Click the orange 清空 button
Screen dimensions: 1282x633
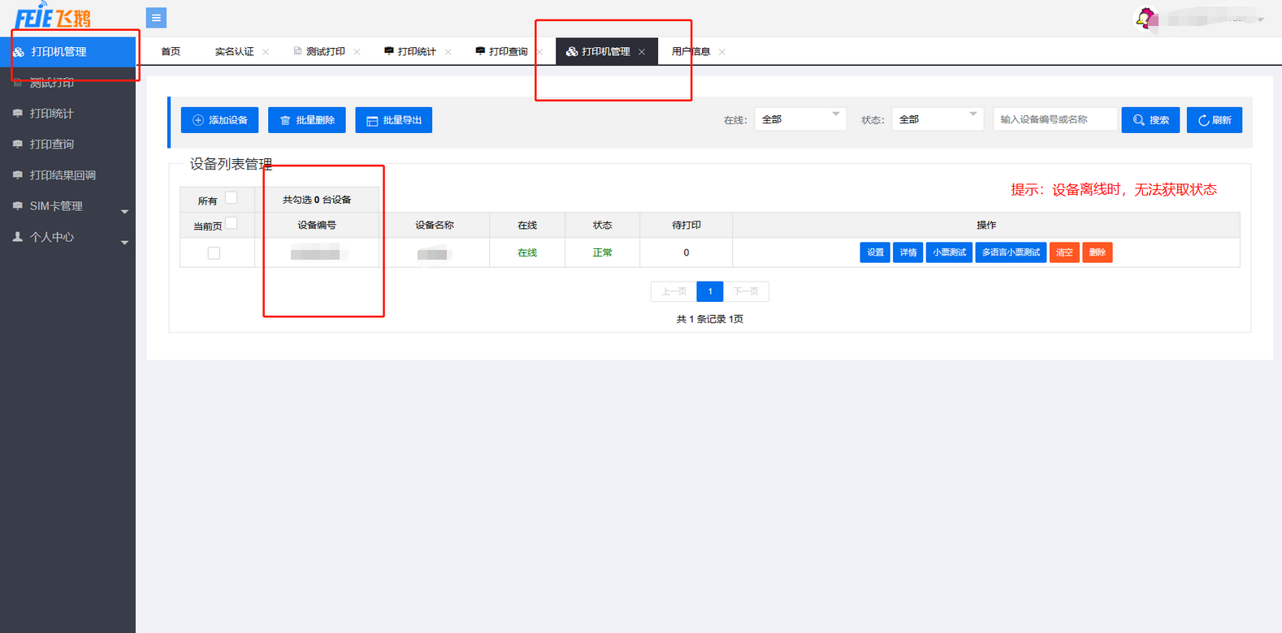click(1063, 252)
